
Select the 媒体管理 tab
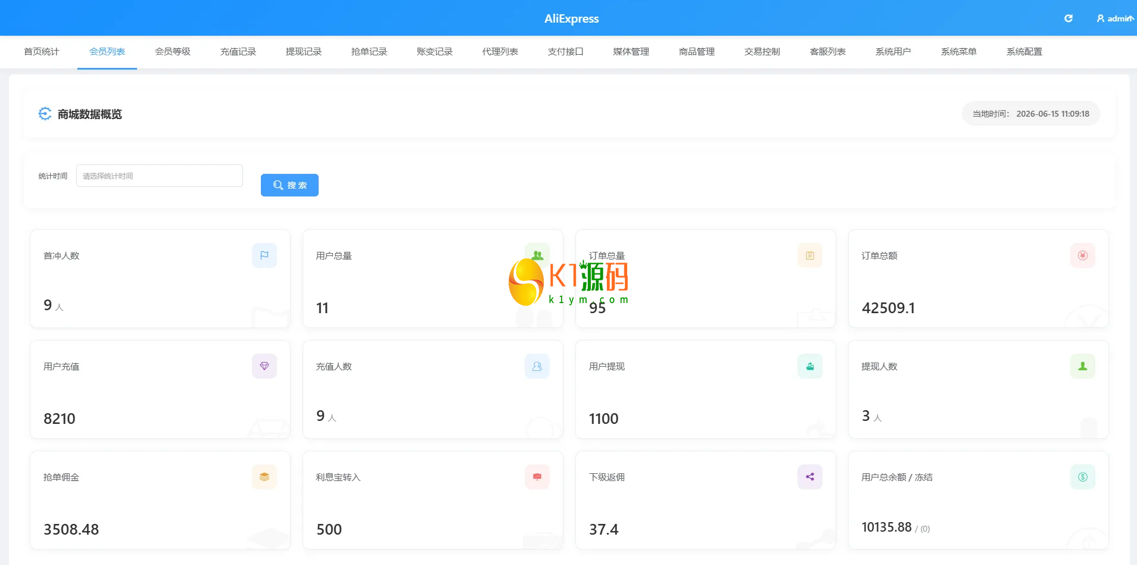pyautogui.click(x=631, y=52)
